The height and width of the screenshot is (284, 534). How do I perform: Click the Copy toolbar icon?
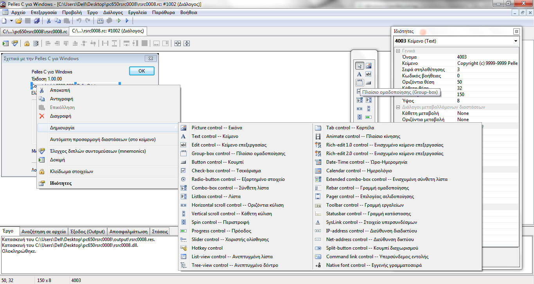point(58,21)
